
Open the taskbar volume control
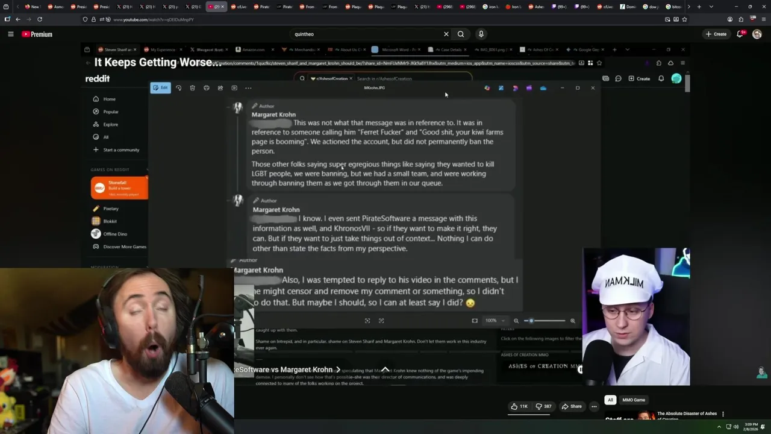click(735, 427)
